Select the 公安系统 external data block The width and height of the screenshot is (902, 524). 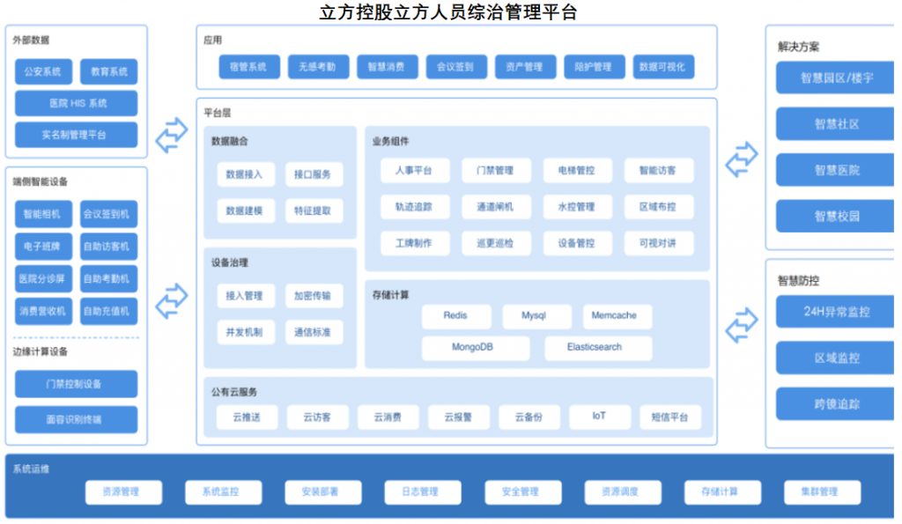(43, 71)
